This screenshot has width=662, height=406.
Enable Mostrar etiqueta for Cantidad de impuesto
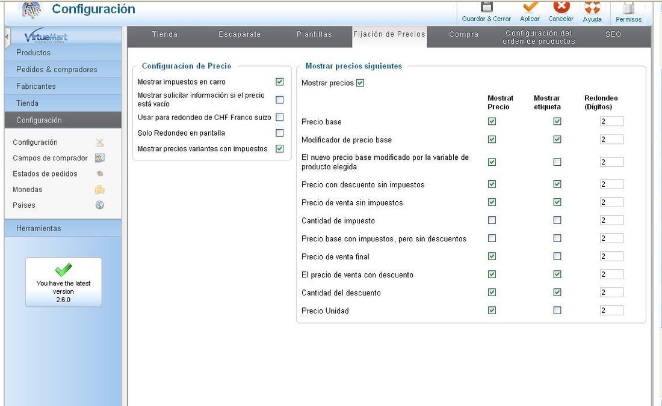(557, 220)
